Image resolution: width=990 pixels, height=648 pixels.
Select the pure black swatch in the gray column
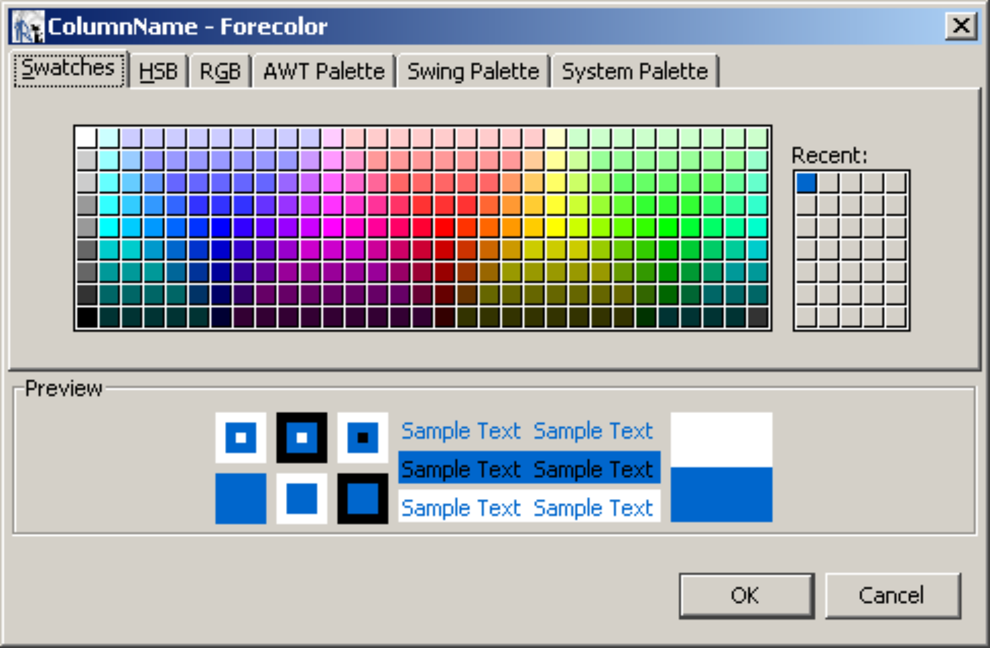coord(86,317)
